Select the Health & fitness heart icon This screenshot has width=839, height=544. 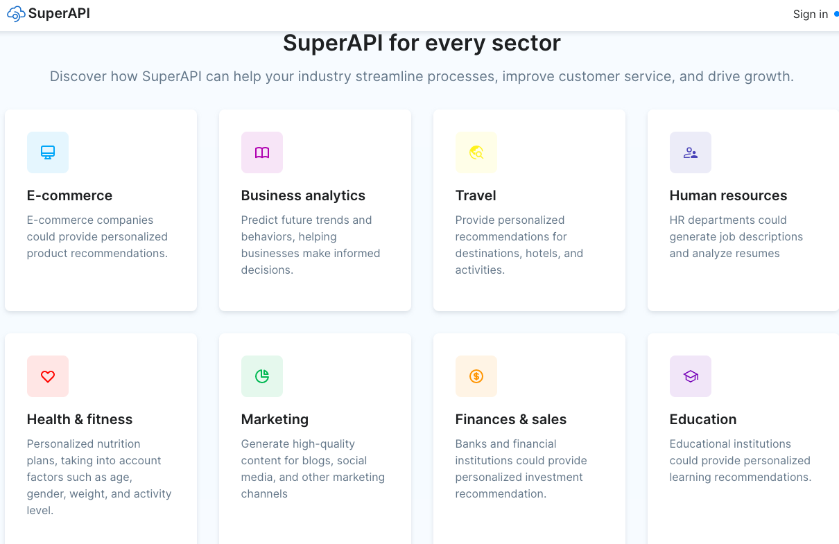tap(48, 376)
